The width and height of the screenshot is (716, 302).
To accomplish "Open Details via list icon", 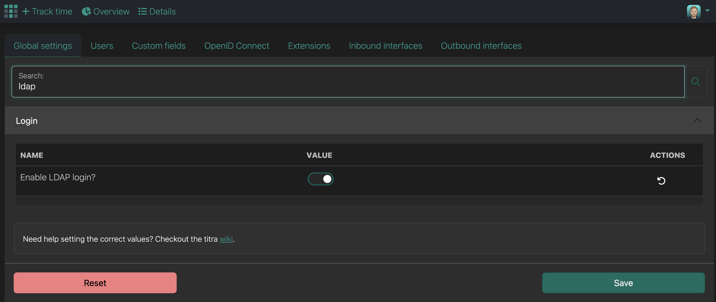I will click(143, 12).
